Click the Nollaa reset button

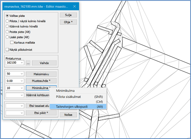pos(68,115)
